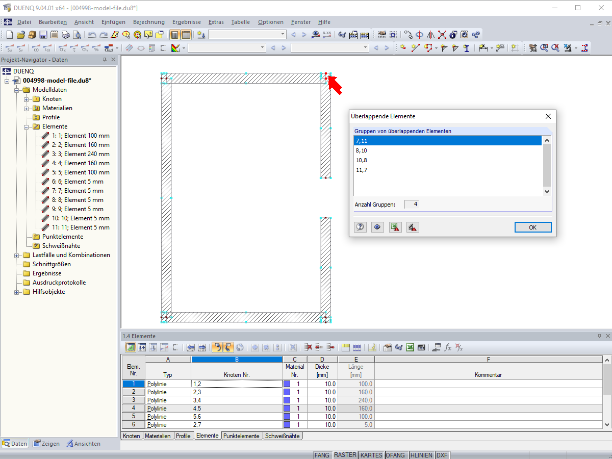
Task: Click the Su static moment icon
Action: click(x=9, y=48)
